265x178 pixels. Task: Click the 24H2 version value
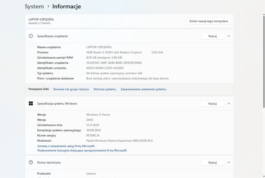pyautogui.click(x=90, y=120)
